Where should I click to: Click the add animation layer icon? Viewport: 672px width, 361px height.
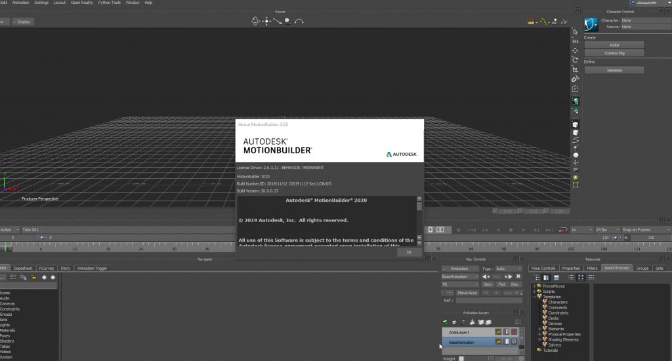pos(446,322)
